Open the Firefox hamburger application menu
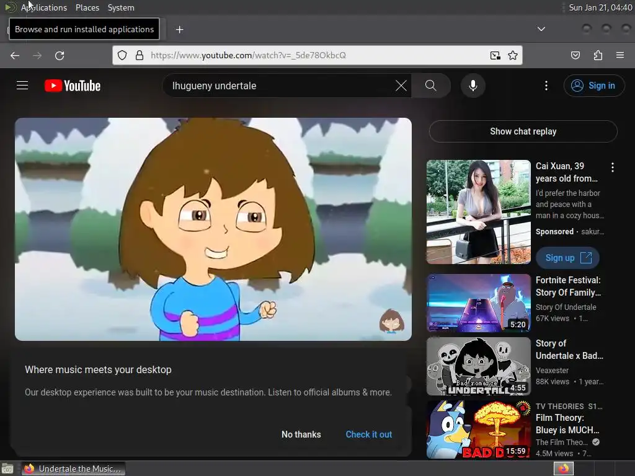This screenshot has height=476, width=635. 620,55
